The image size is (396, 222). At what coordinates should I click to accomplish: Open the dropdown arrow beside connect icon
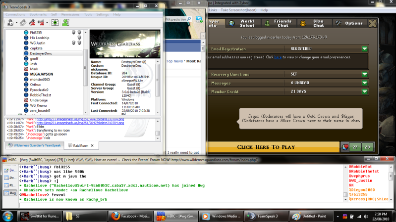tap(16, 23)
